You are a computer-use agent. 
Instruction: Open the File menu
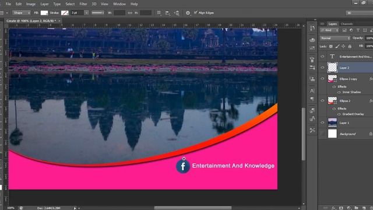tap(8, 4)
